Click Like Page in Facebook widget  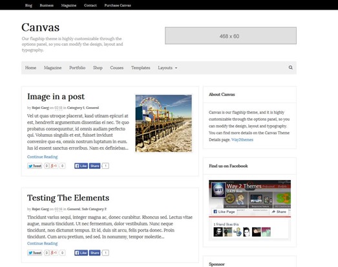point(224,212)
